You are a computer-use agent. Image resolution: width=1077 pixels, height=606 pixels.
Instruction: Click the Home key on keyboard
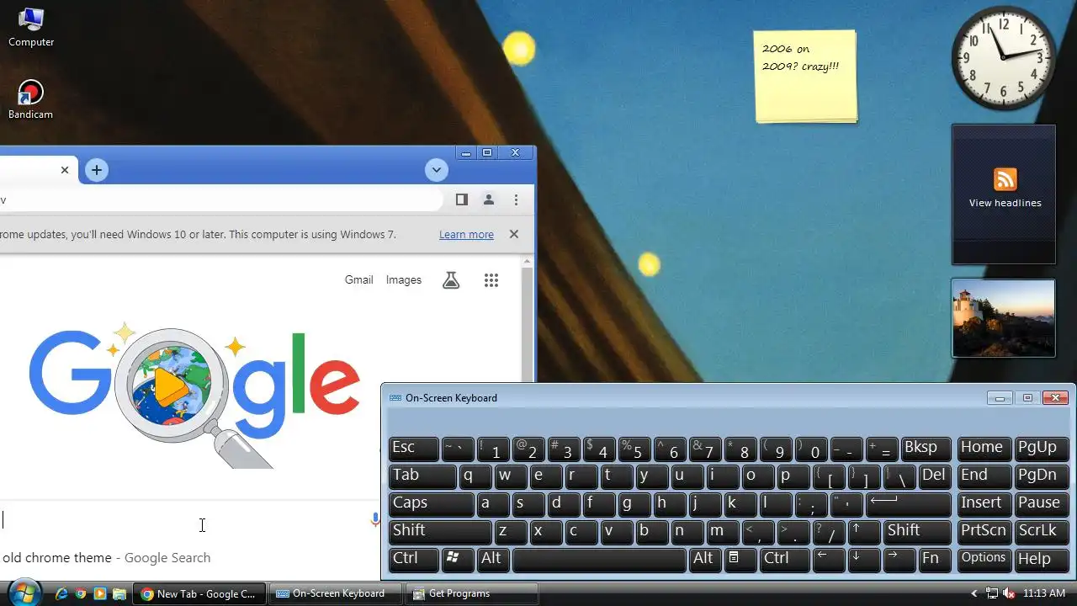[984, 449]
